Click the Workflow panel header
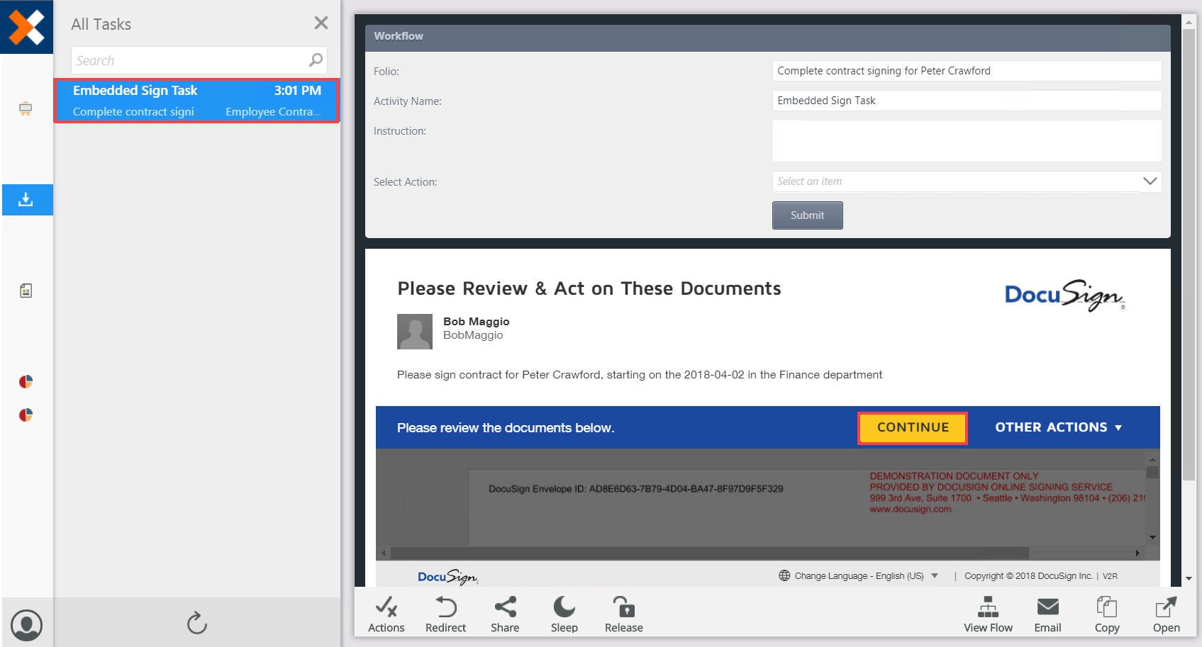1202x647 pixels. click(x=768, y=37)
